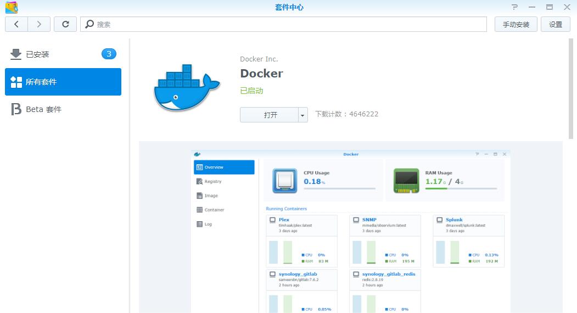Open help with the question mark icon

(x=514, y=7)
